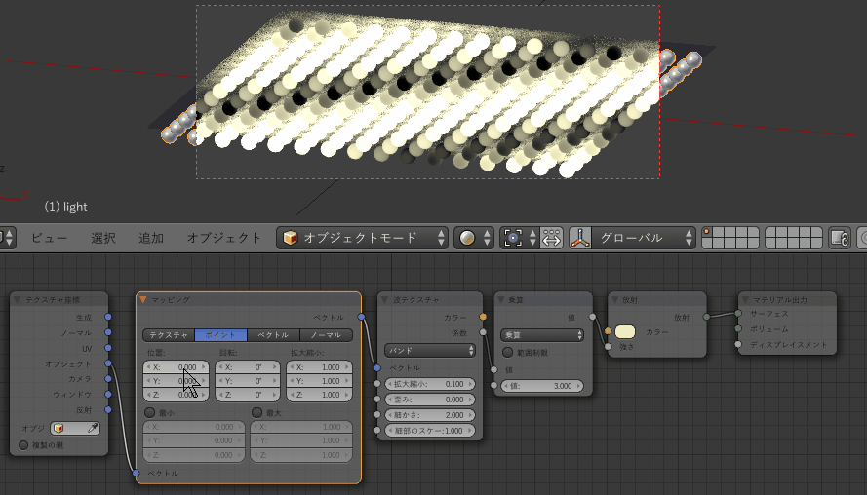Click the position Y field in mapping node

176,381
